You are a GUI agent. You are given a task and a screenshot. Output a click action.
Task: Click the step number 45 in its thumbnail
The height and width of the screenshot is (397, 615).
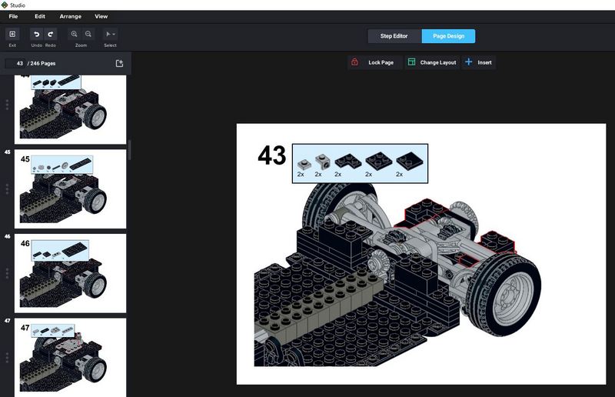(25, 159)
